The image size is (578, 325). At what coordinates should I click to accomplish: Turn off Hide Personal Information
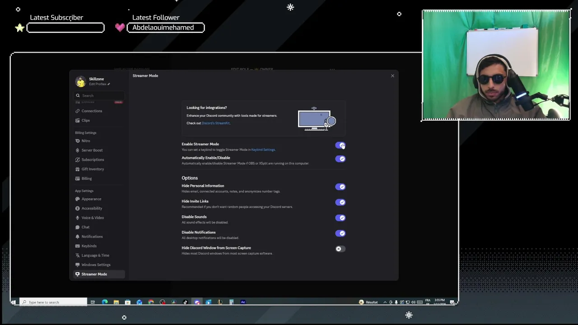[x=340, y=187]
